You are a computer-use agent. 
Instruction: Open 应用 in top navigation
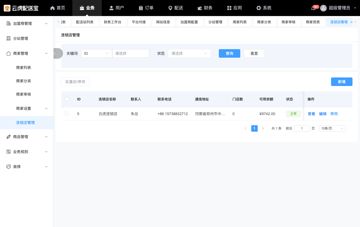coord(234,8)
